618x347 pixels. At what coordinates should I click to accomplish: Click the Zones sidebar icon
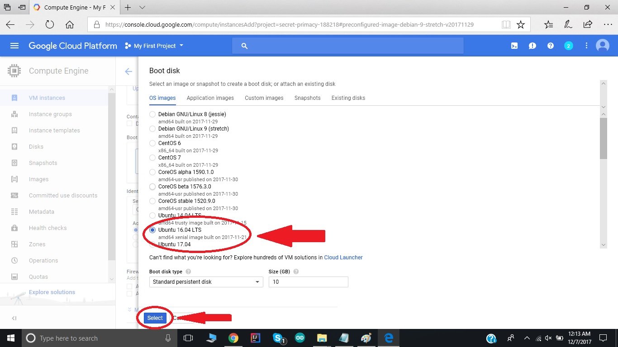pos(14,244)
